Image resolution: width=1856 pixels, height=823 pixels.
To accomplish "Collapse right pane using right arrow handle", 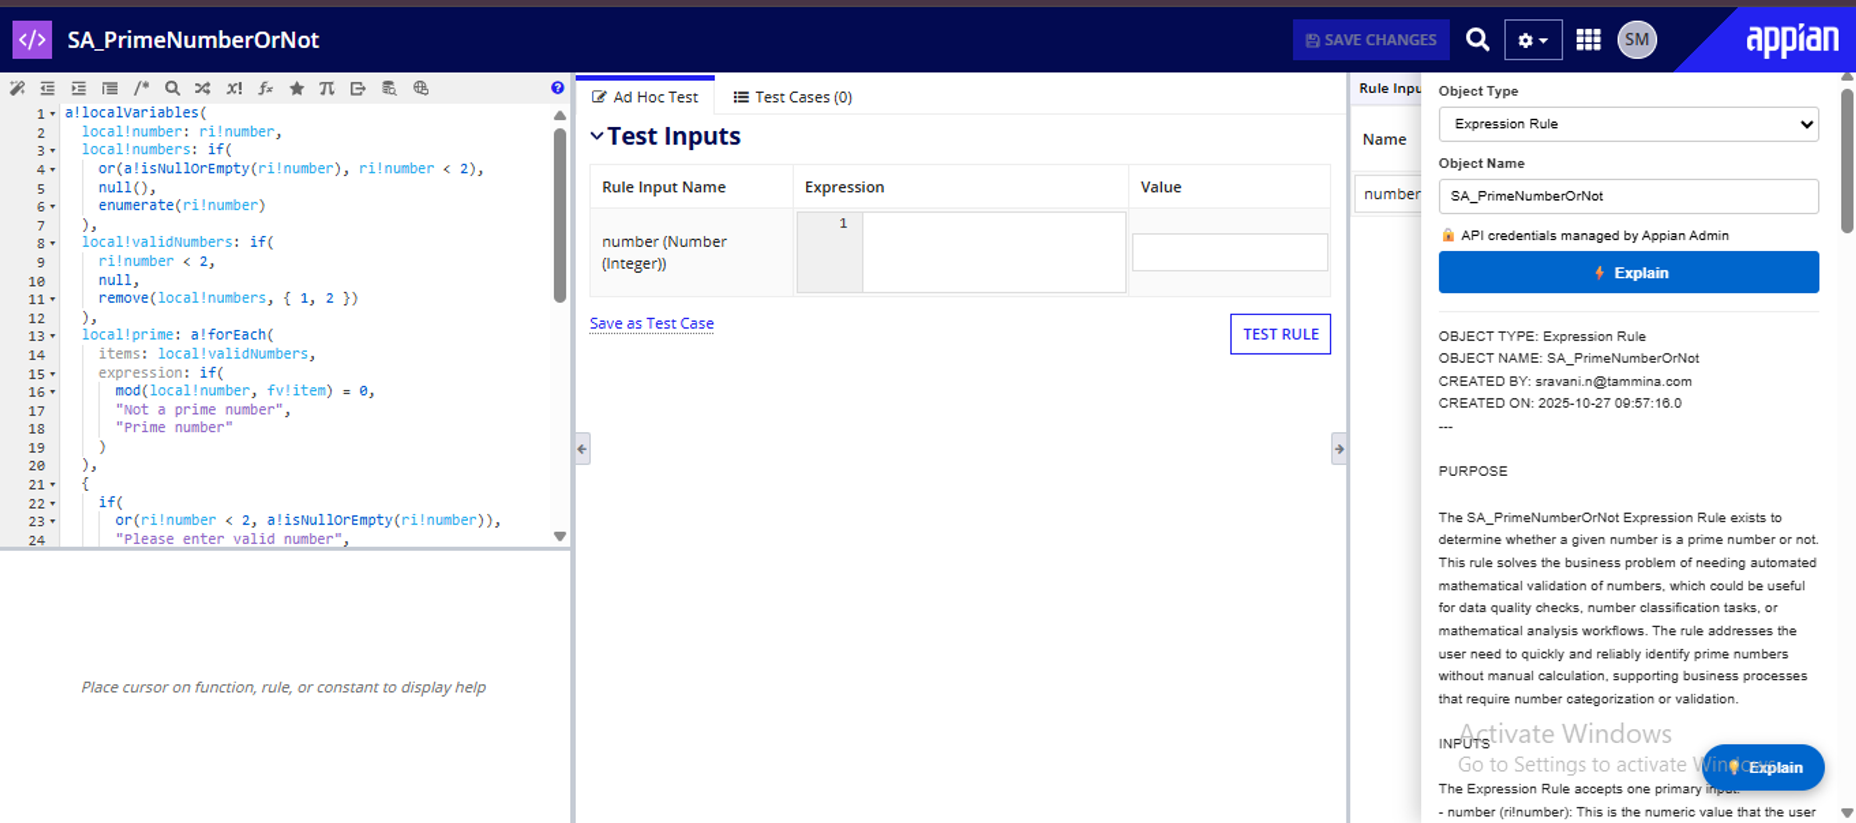I will (x=1339, y=449).
